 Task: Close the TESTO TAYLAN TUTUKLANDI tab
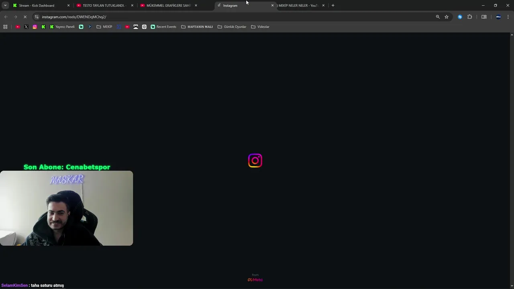(x=132, y=6)
